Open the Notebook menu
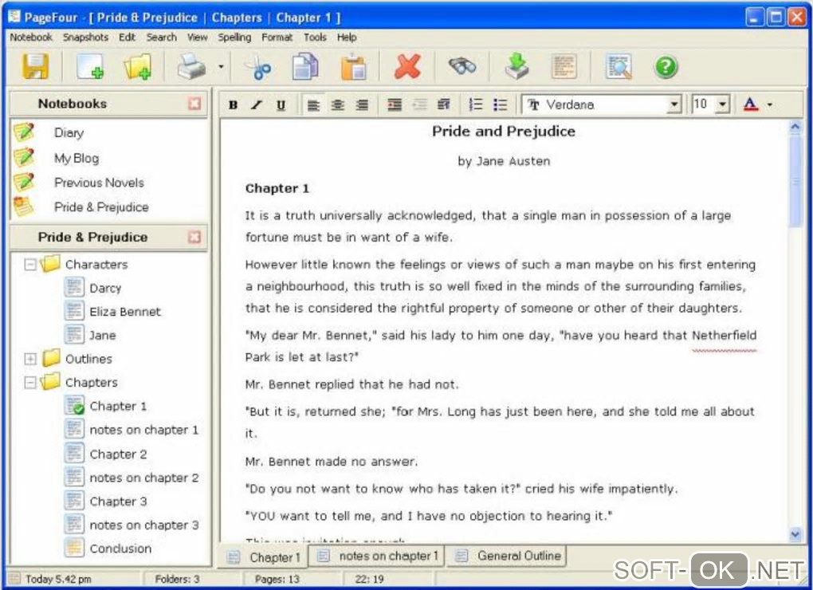 (x=31, y=37)
